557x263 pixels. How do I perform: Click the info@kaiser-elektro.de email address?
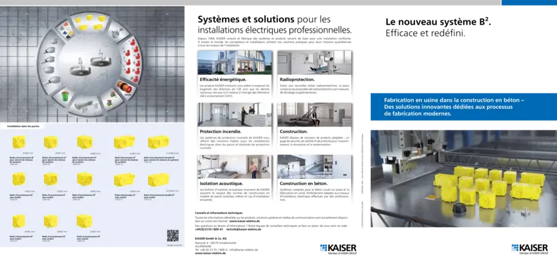pyautogui.click(x=244, y=249)
